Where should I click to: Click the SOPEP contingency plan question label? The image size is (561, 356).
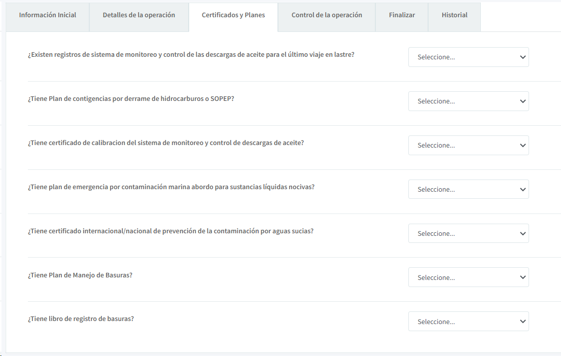point(131,99)
